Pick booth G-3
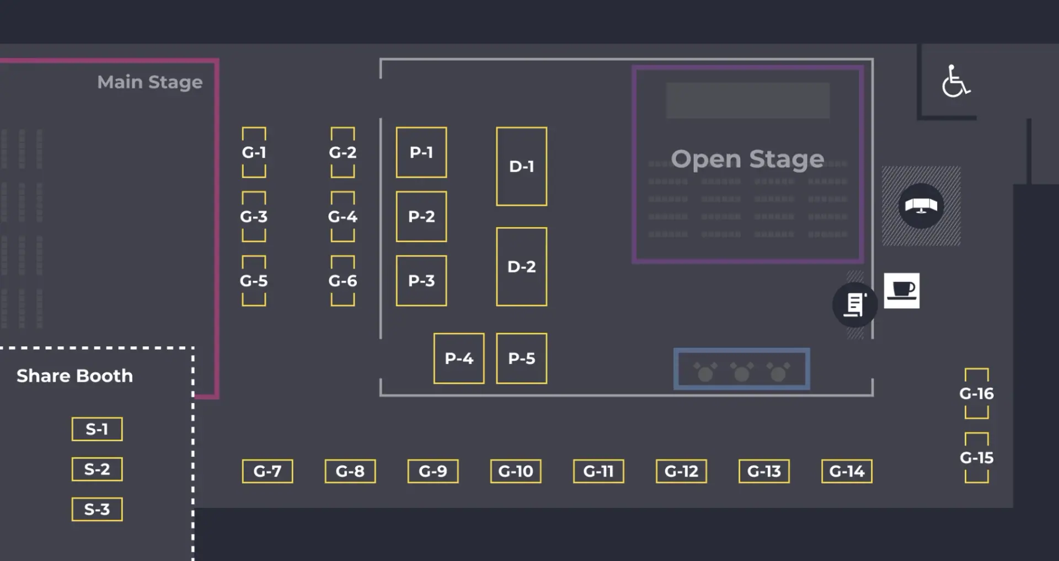 pyautogui.click(x=254, y=216)
